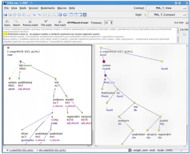The width and height of the screenshot is (190, 154).
Task: Click the '8 of 100+' result counter
Action: 179,23
